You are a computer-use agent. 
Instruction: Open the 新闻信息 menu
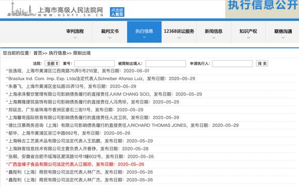(x=213, y=32)
